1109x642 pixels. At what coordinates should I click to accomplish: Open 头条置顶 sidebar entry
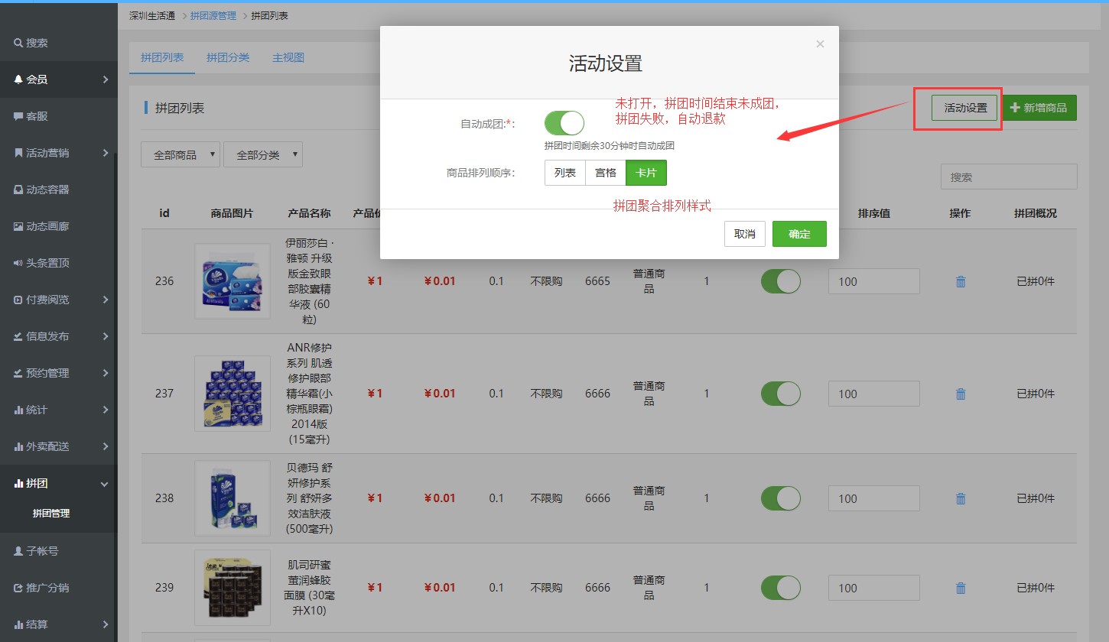(x=47, y=263)
